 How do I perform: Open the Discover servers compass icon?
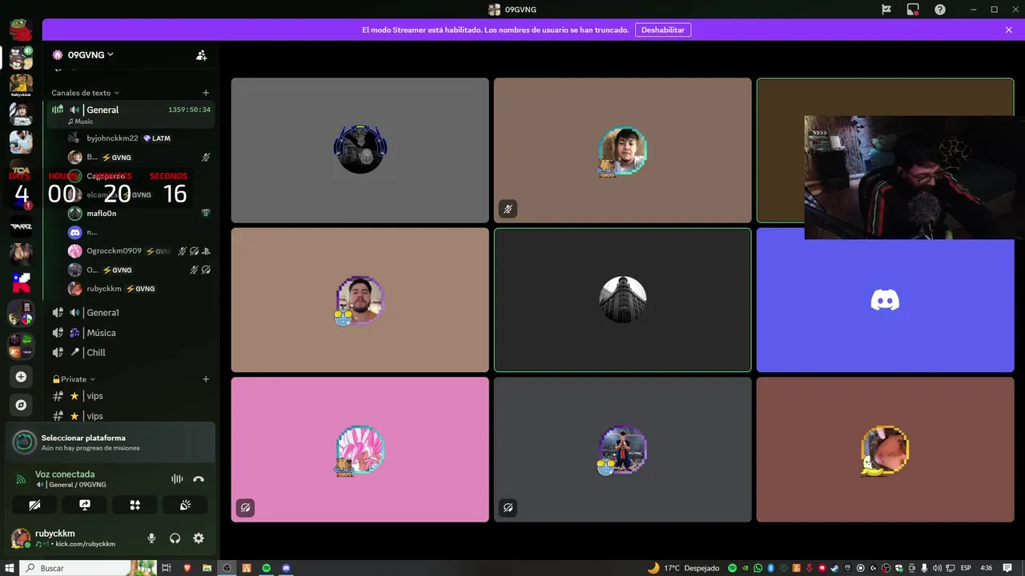[x=21, y=405]
